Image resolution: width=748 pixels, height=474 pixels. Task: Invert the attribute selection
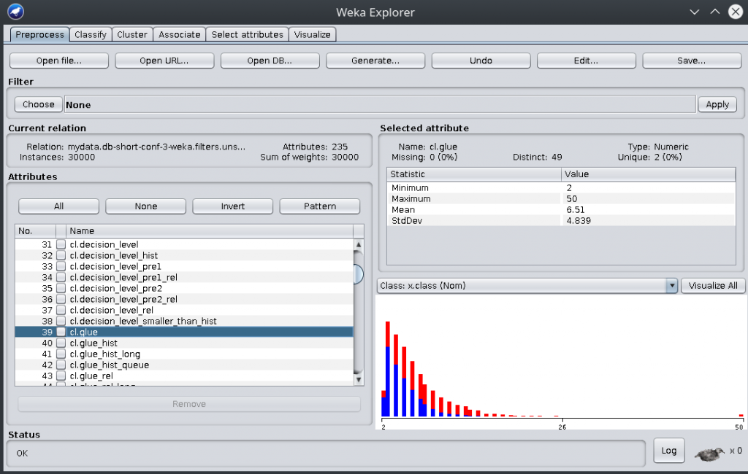coord(233,206)
